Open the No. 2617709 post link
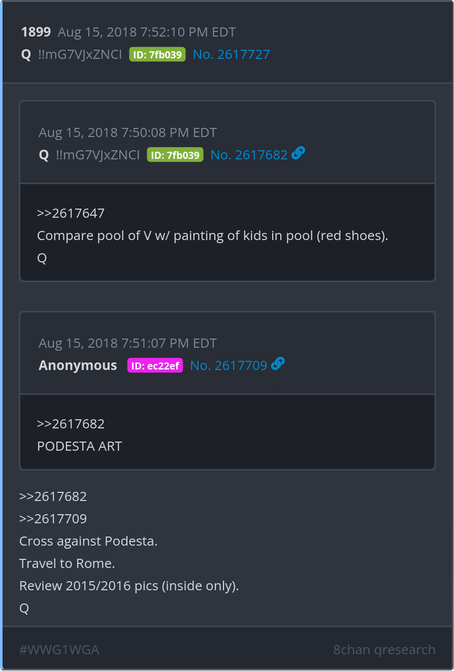 [229, 365]
